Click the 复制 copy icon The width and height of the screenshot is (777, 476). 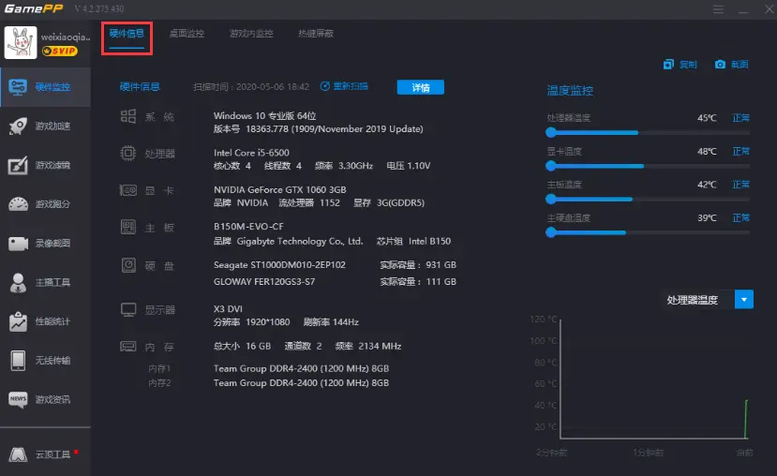(668, 65)
